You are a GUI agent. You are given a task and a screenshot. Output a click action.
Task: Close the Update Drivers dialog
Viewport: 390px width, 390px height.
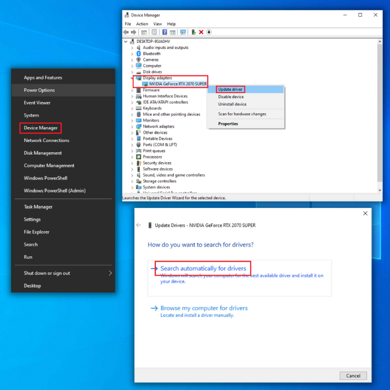click(365, 213)
